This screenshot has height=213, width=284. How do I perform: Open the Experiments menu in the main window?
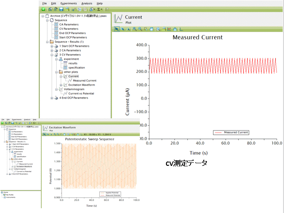click(x=69, y=3)
